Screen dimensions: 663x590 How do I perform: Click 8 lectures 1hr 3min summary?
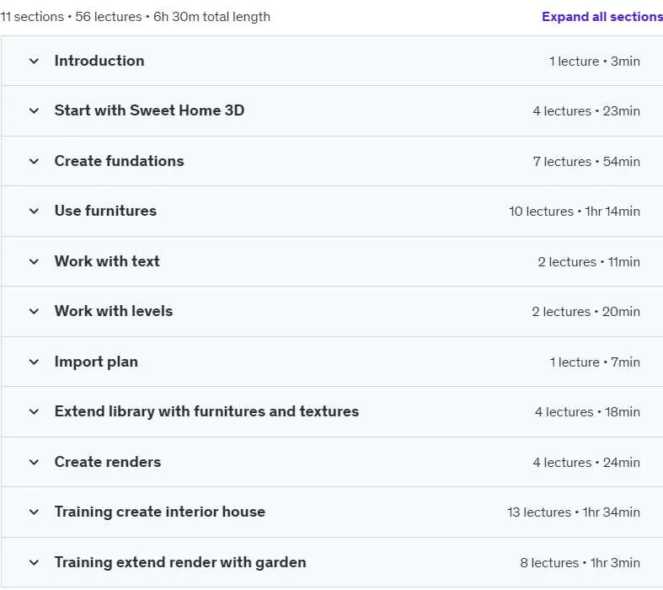click(580, 562)
